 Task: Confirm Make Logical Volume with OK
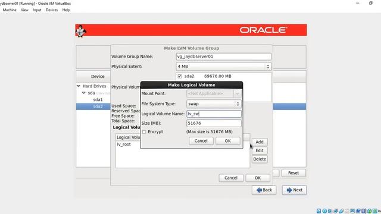tap(227, 141)
